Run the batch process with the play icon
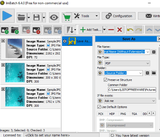The height and width of the screenshot is (137, 160). 7,16
